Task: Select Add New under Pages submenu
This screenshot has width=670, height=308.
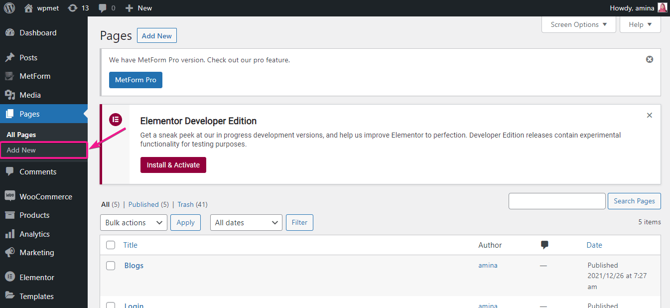Action: pos(21,150)
